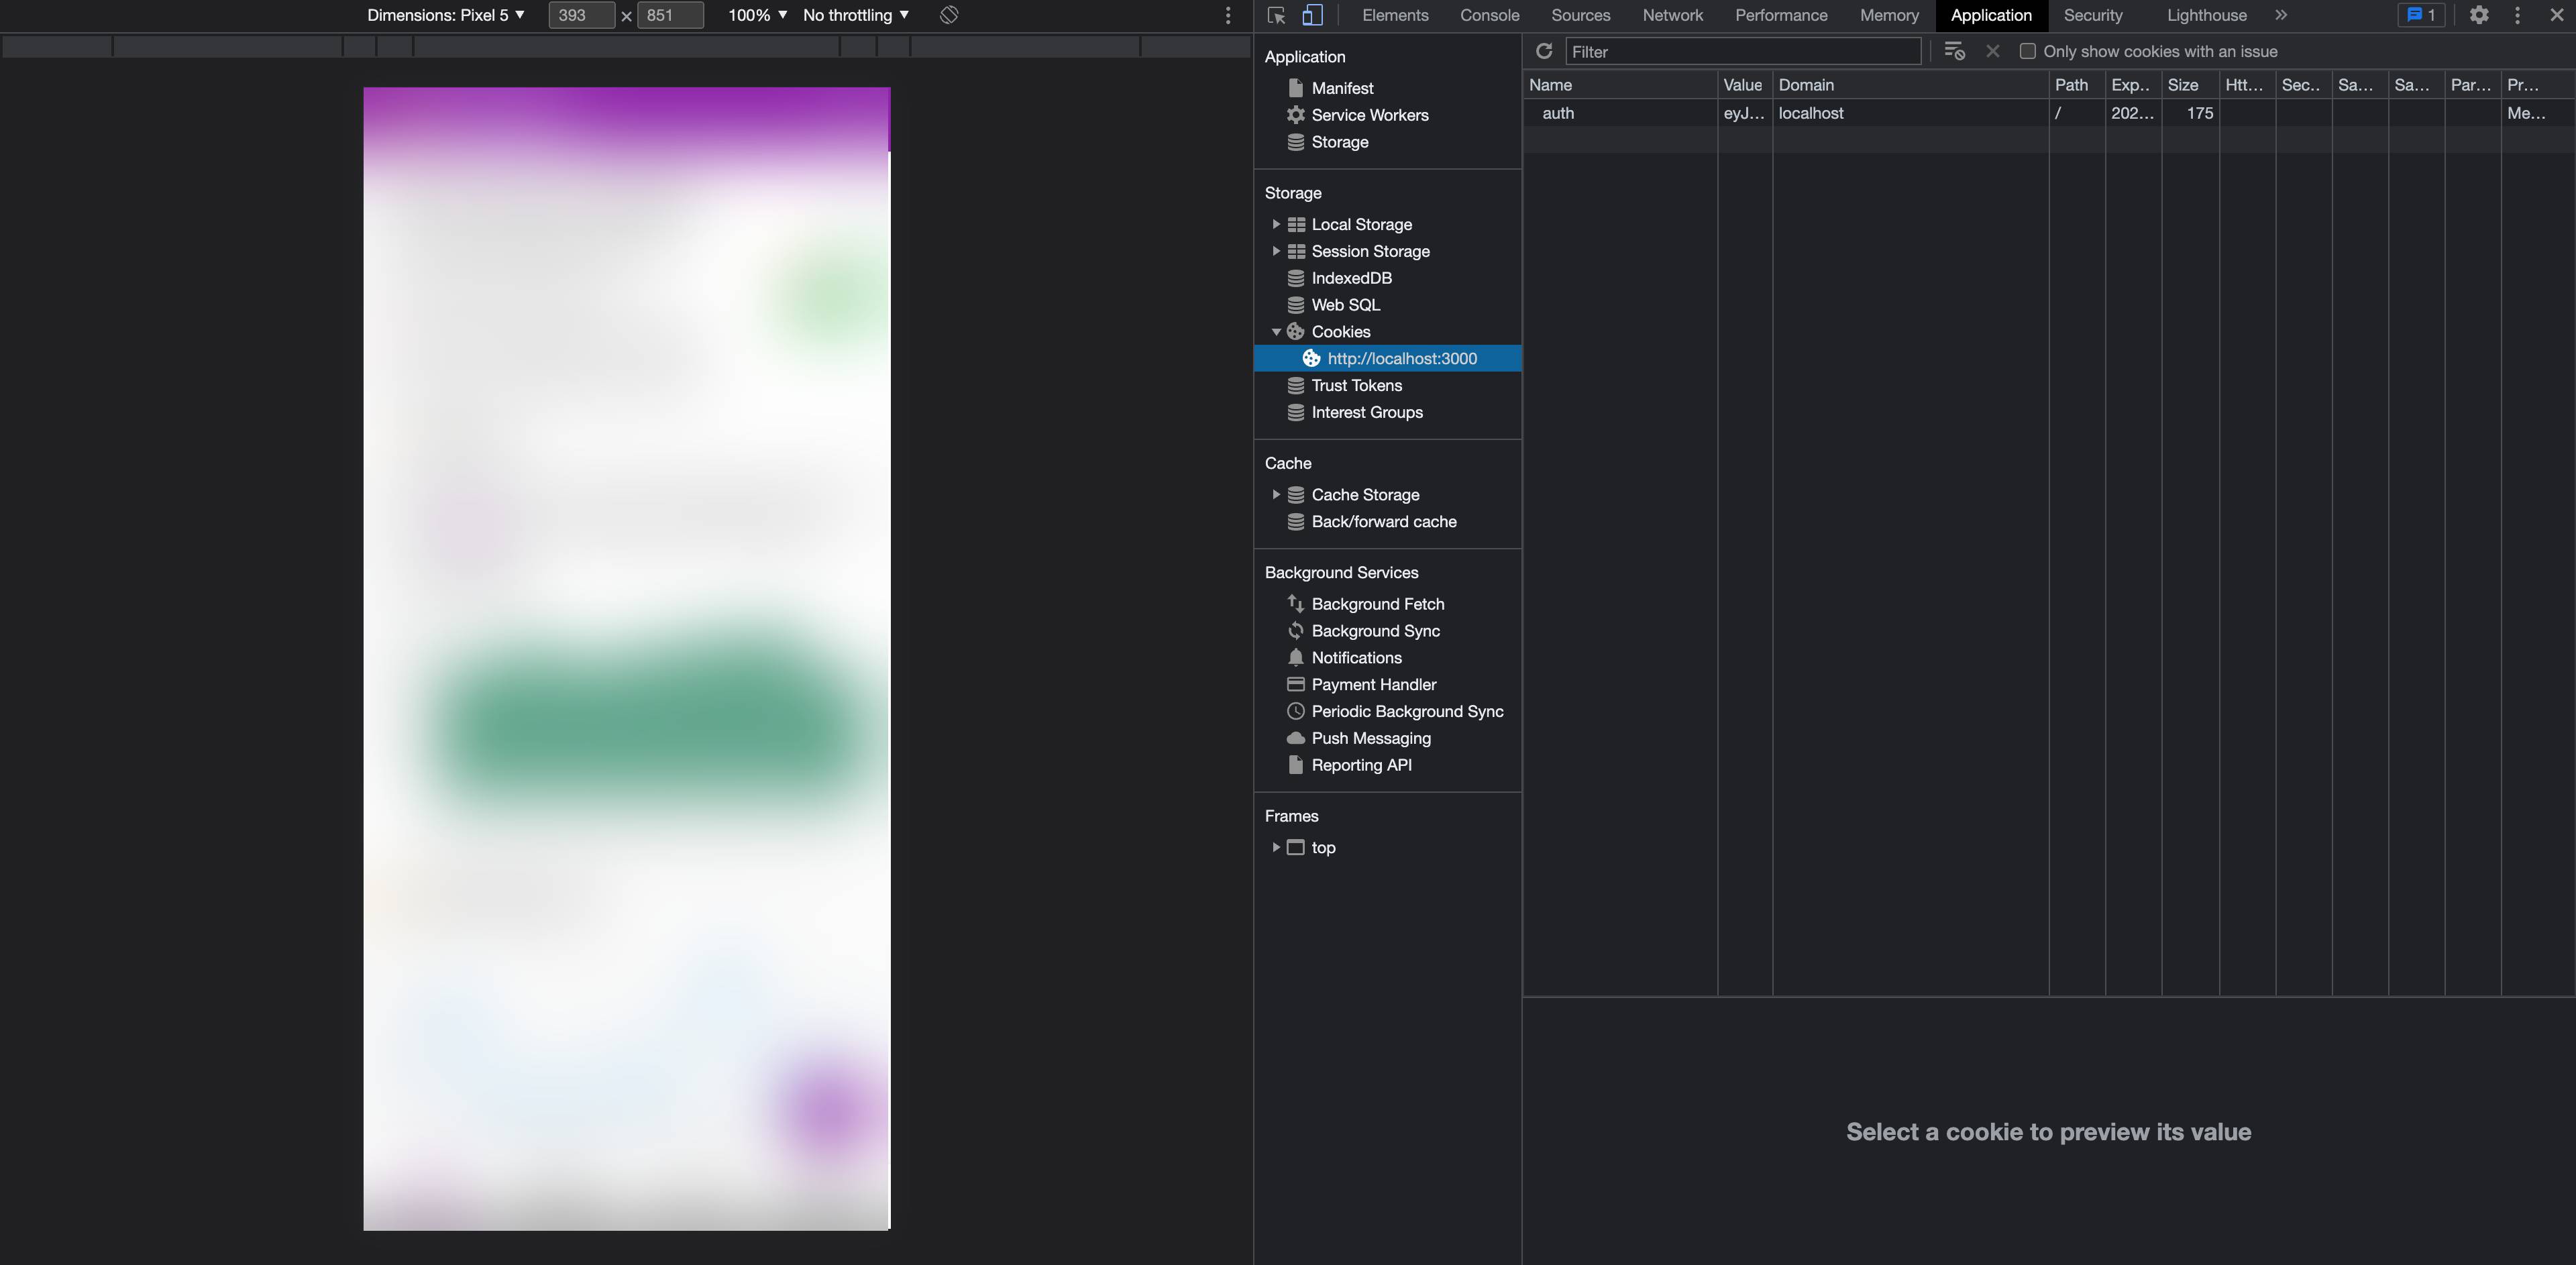
Task: Delete selected cookie X icon
Action: coord(1993,51)
